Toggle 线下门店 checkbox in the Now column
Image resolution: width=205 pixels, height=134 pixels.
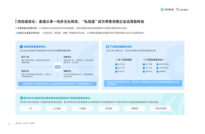144,68
